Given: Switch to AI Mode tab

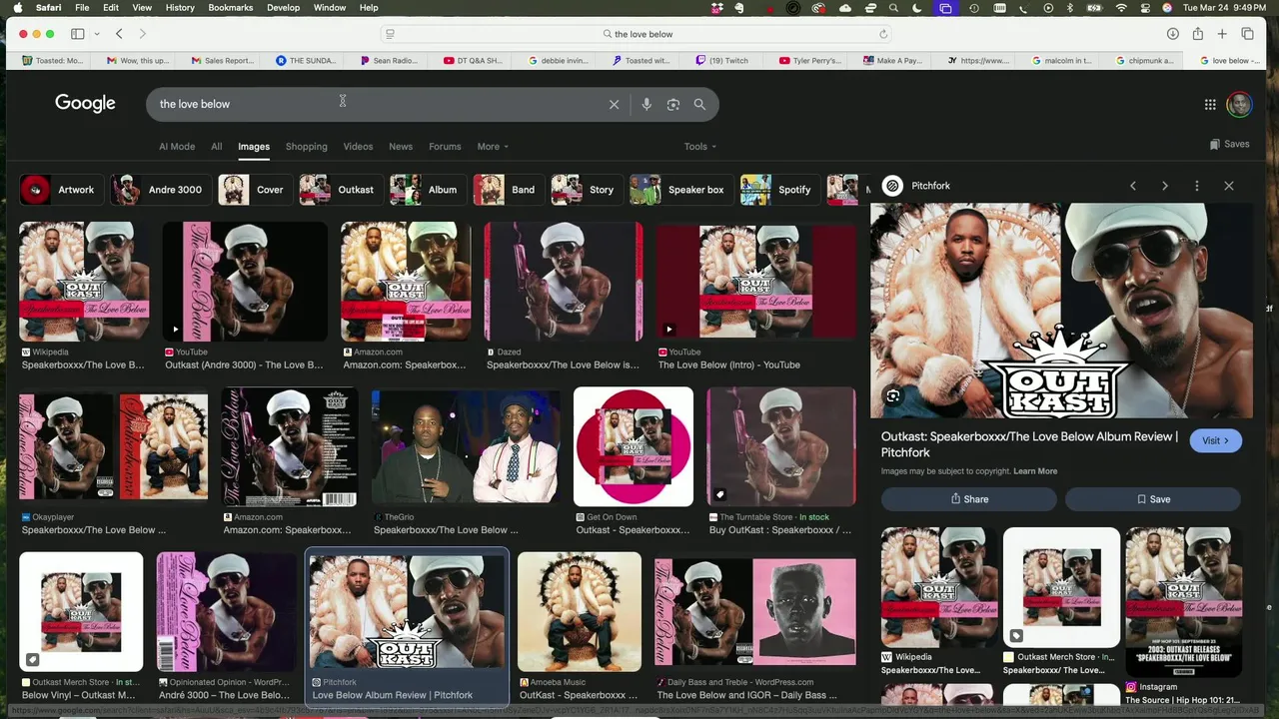Looking at the screenshot, I should tap(177, 147).
